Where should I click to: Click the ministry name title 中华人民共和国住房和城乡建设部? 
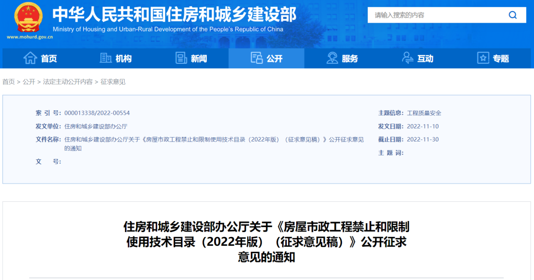tap(174, 14)
